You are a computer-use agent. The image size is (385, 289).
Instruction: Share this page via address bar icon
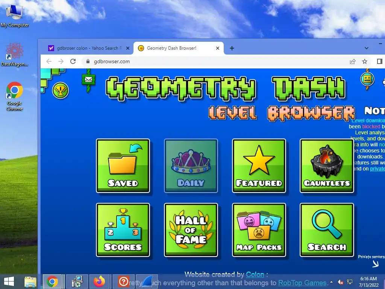point(353,61)
